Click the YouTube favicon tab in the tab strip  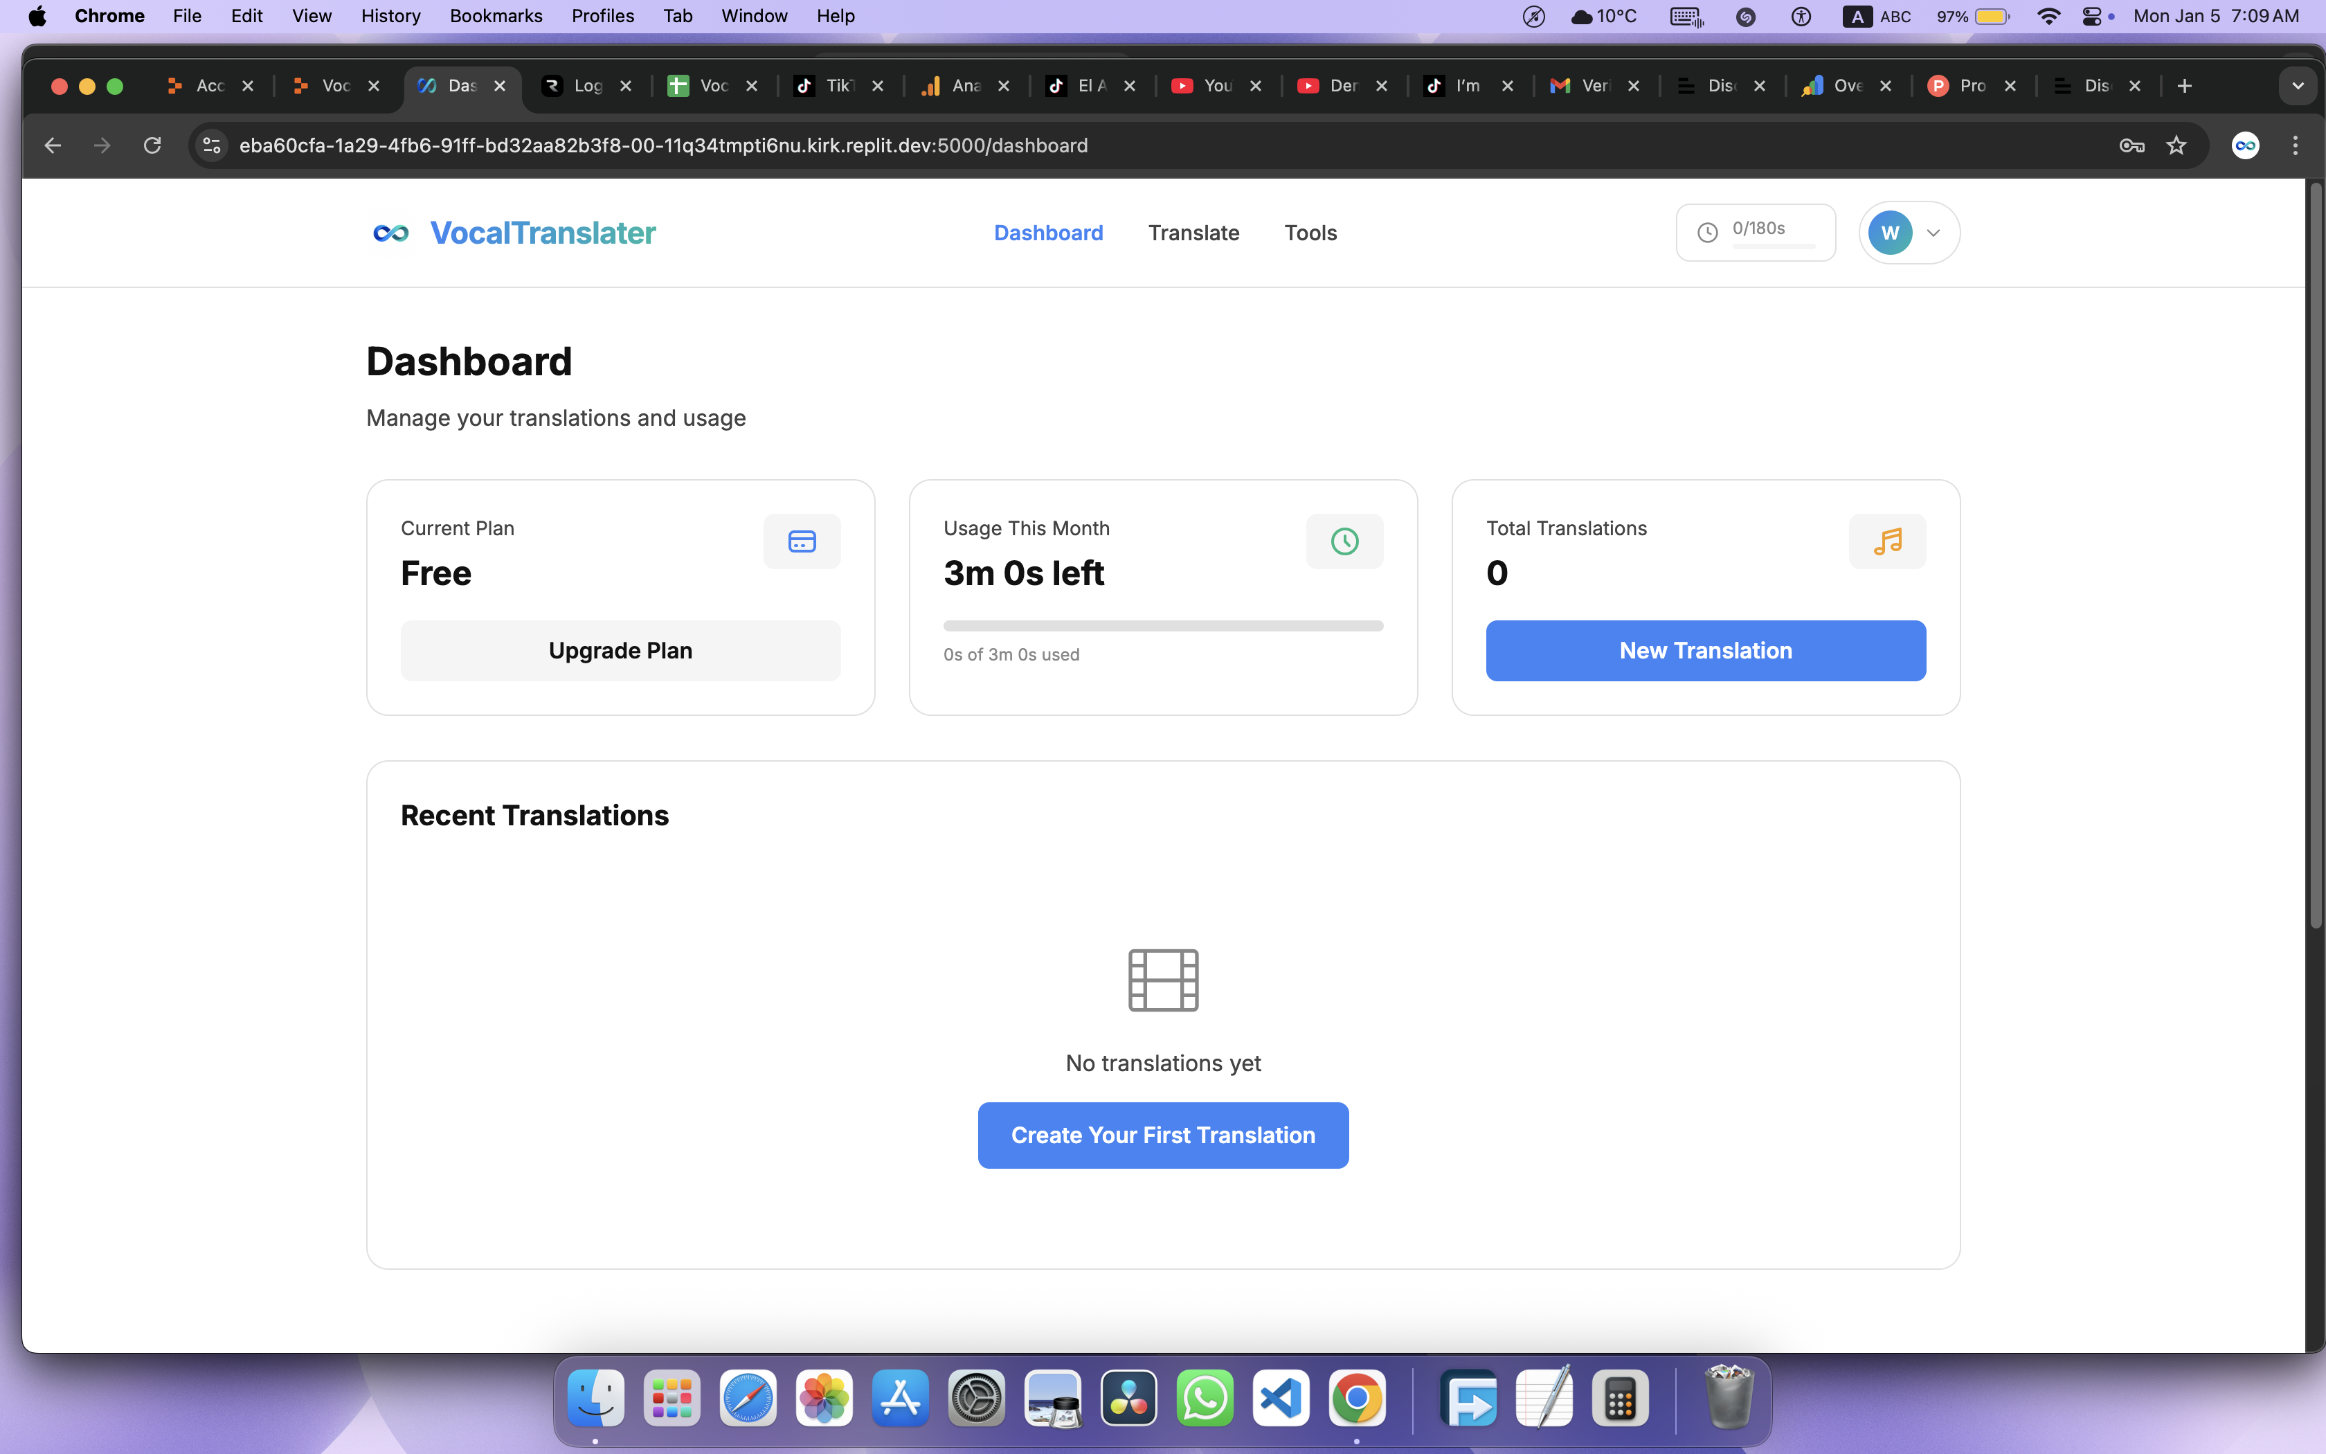pyautogui.click(x=1182, y=86)
